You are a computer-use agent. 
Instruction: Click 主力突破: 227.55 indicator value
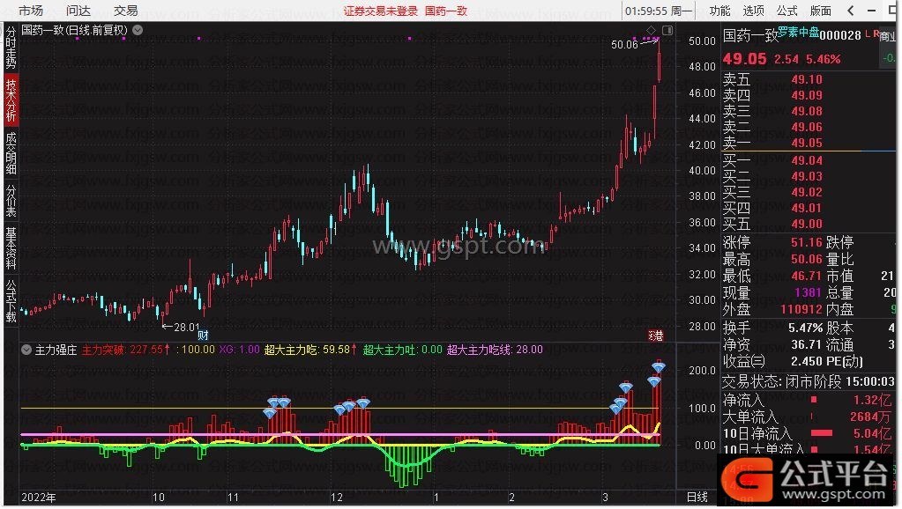click(126, 350)
